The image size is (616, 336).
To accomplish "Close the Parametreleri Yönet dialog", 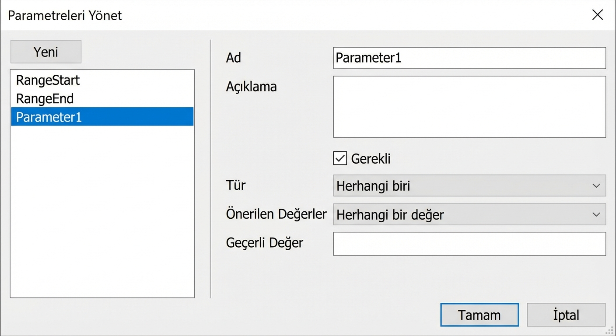I will pyautogui.click(x=597, y=14).
